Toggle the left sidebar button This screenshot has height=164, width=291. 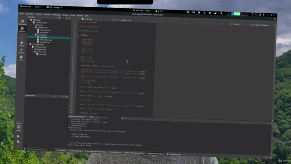pyautogui.click(x=25, y=149)
